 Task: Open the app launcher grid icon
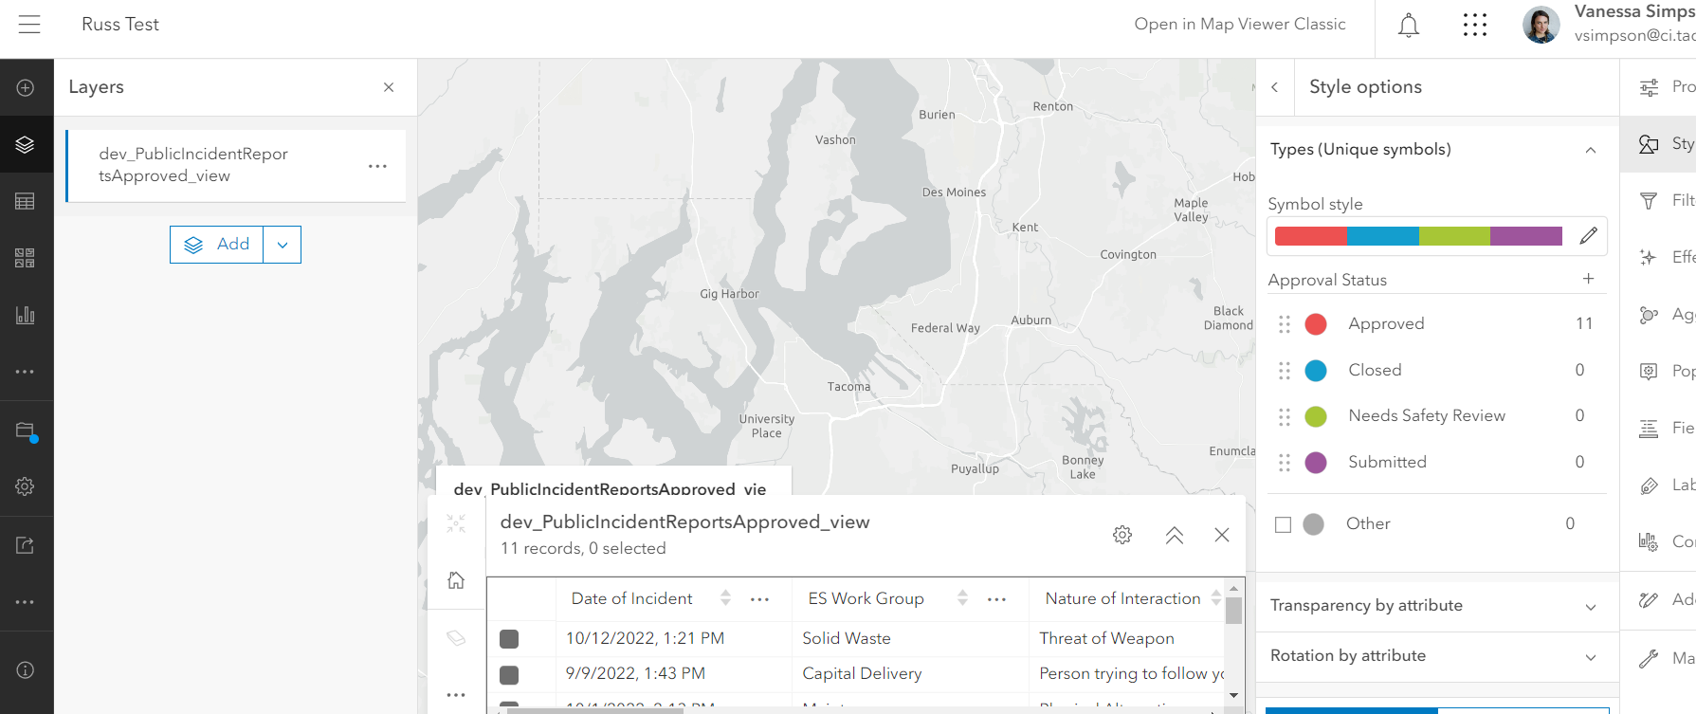click(1475, 26)
